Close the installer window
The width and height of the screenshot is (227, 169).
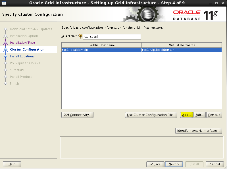point(223,3)
